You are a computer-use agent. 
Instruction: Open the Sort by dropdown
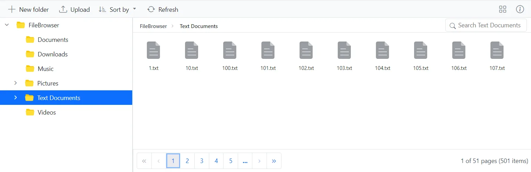[117, 9]
